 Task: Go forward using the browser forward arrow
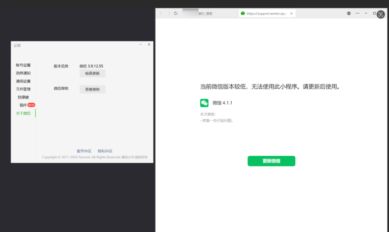[169, 13]
